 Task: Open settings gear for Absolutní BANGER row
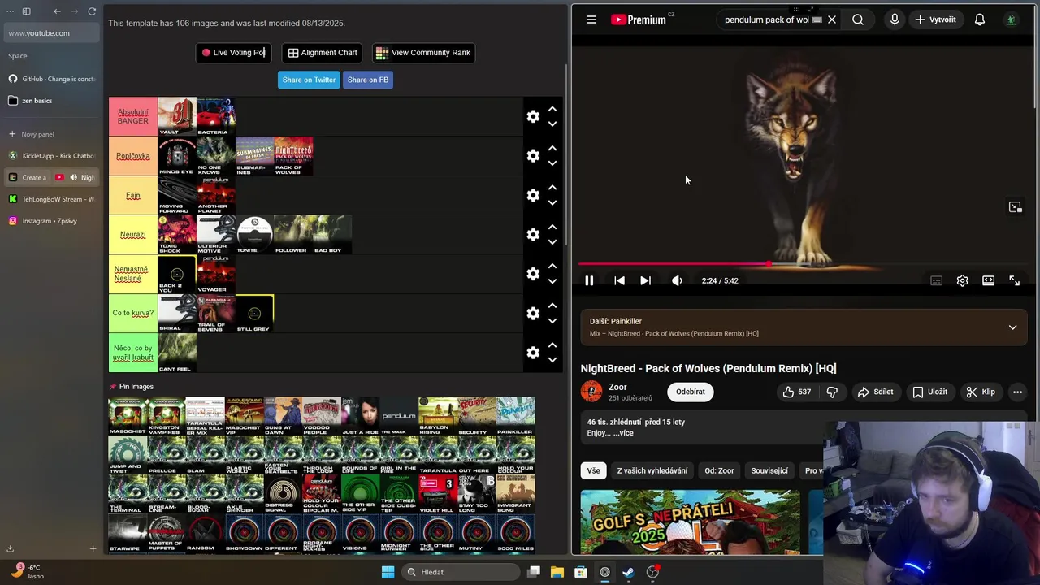coord(533,116)
